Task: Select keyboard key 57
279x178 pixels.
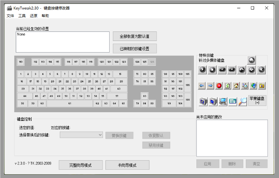Action: 117,96
